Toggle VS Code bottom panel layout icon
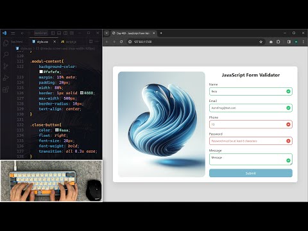 point(59,33)
